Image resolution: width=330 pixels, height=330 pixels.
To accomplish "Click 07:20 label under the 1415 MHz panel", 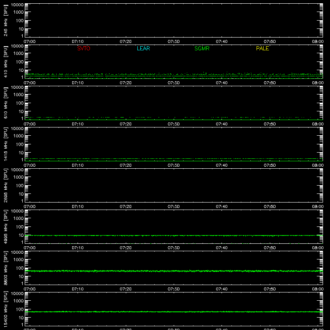I will click(x=126, y=165).
